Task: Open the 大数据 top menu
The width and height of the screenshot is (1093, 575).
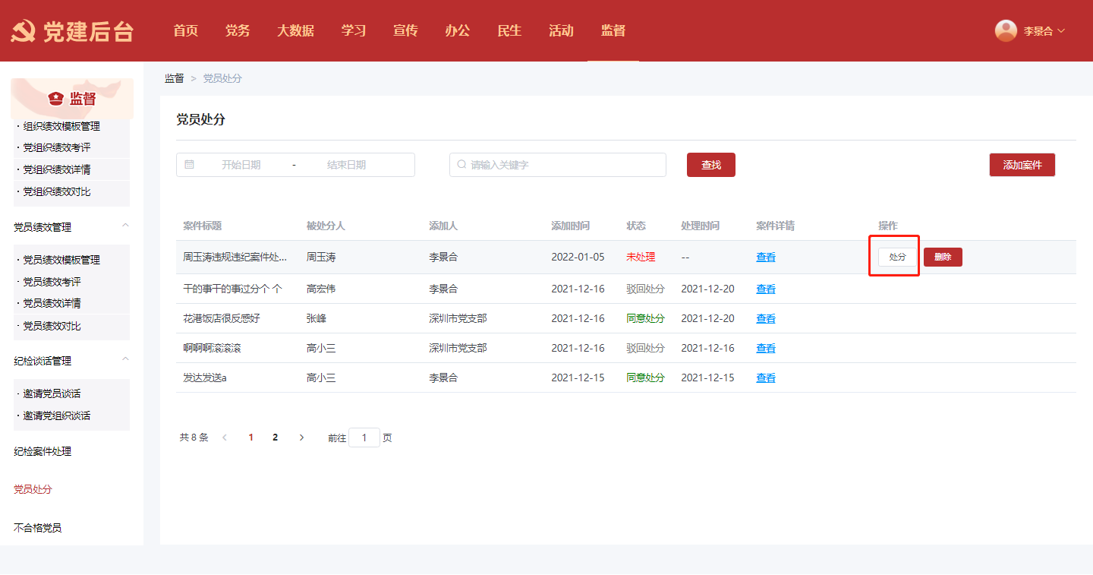Action: coord(295,31)
